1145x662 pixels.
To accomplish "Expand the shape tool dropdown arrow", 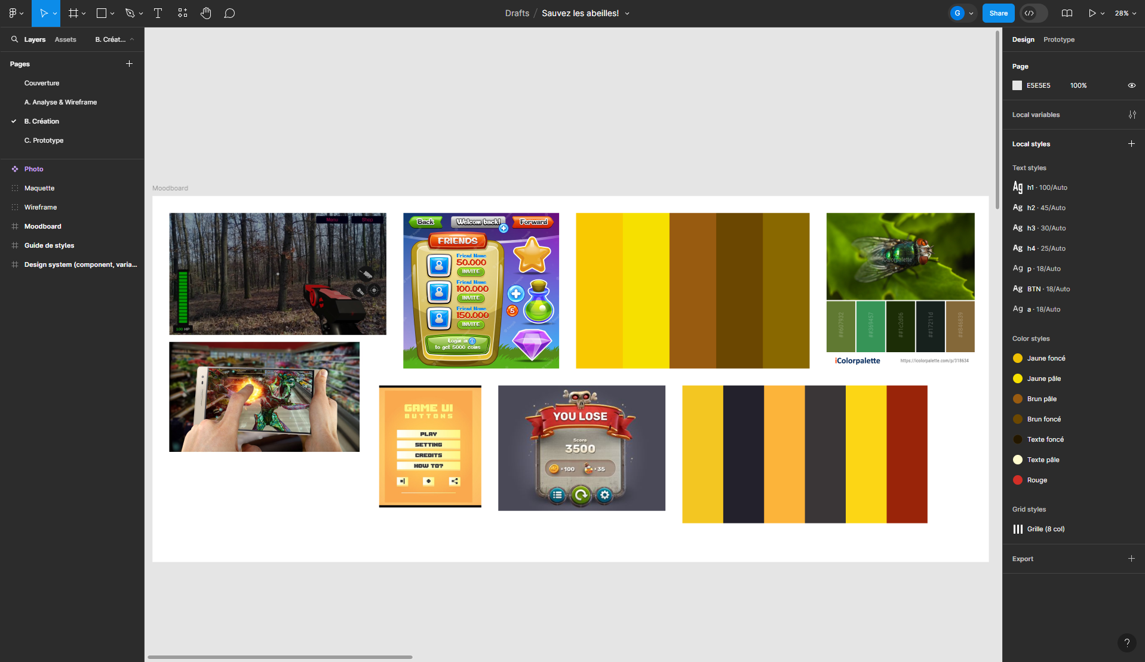I will pos(112,13).
